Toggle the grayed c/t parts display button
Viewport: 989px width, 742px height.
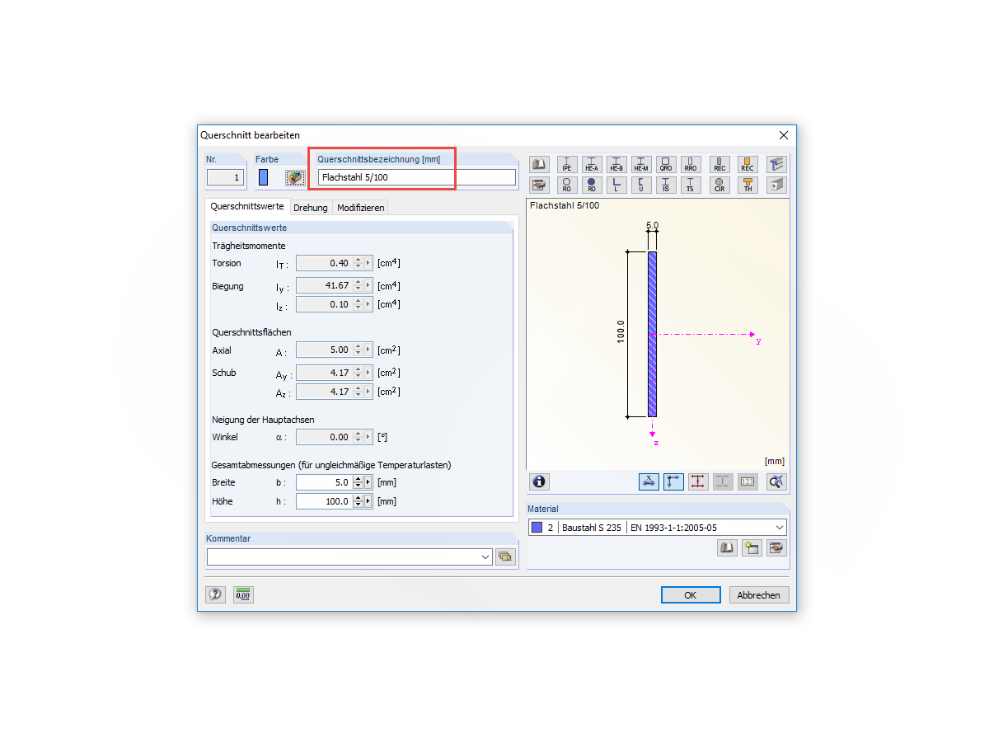(723, 481)
